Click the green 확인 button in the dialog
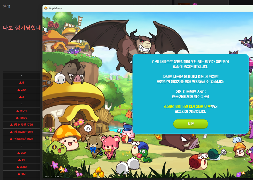The width and height of the screenshot is (253, 180). click(x=191, y=124)
